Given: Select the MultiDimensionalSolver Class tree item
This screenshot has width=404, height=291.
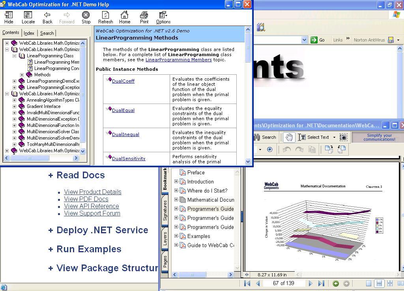Looking at the screenshot, I should click(x=53, y=132).
